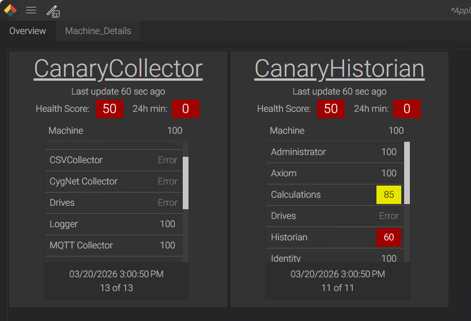Click CanaryHistorian 'Last update 60 sec ago'
471x321 pixels.
coord(340,92)
